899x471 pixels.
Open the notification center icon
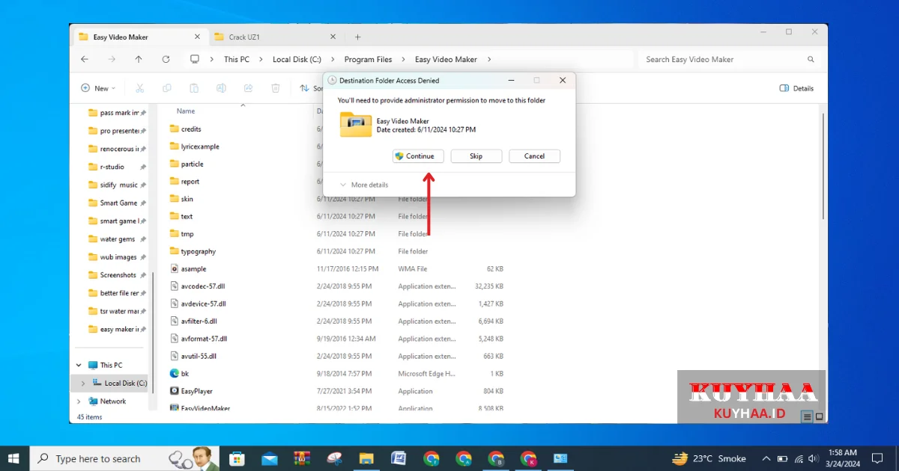tap(877, 458)
